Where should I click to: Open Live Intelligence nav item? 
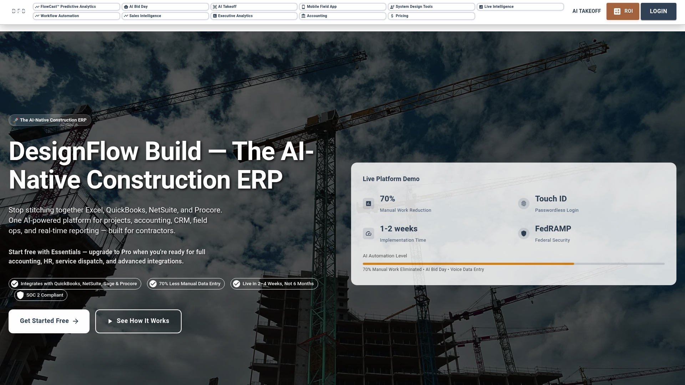(x=520, y=7)
